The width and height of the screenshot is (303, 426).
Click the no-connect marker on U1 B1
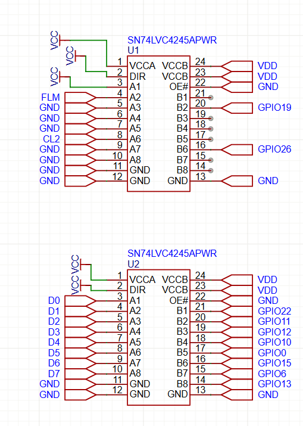[211, 98]
